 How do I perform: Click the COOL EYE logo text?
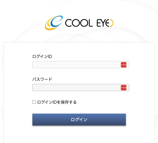(x=89, y=23)
